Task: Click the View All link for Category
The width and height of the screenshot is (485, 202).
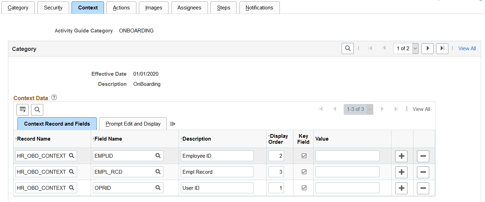Action: pos(467,48)
